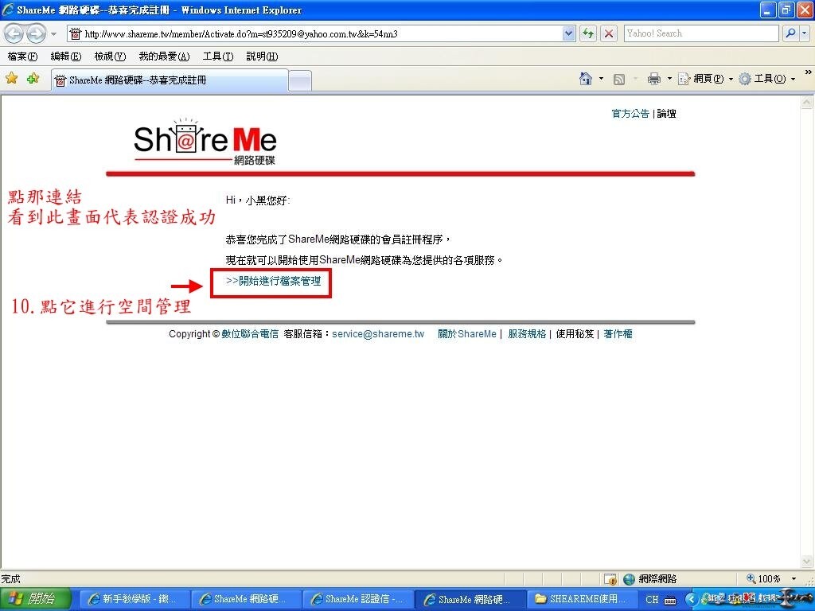Select the ShareMe 網路硬碟 browser tab
Image resolution: width=815 pixels, height=611 pixels.
[x=170, y=80]
